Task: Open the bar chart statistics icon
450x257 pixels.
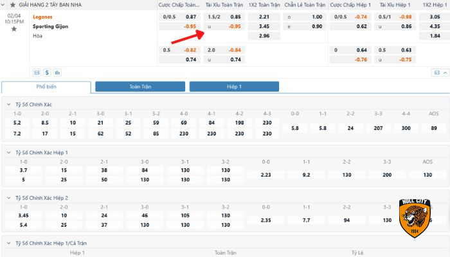Action: click(57, 73)
